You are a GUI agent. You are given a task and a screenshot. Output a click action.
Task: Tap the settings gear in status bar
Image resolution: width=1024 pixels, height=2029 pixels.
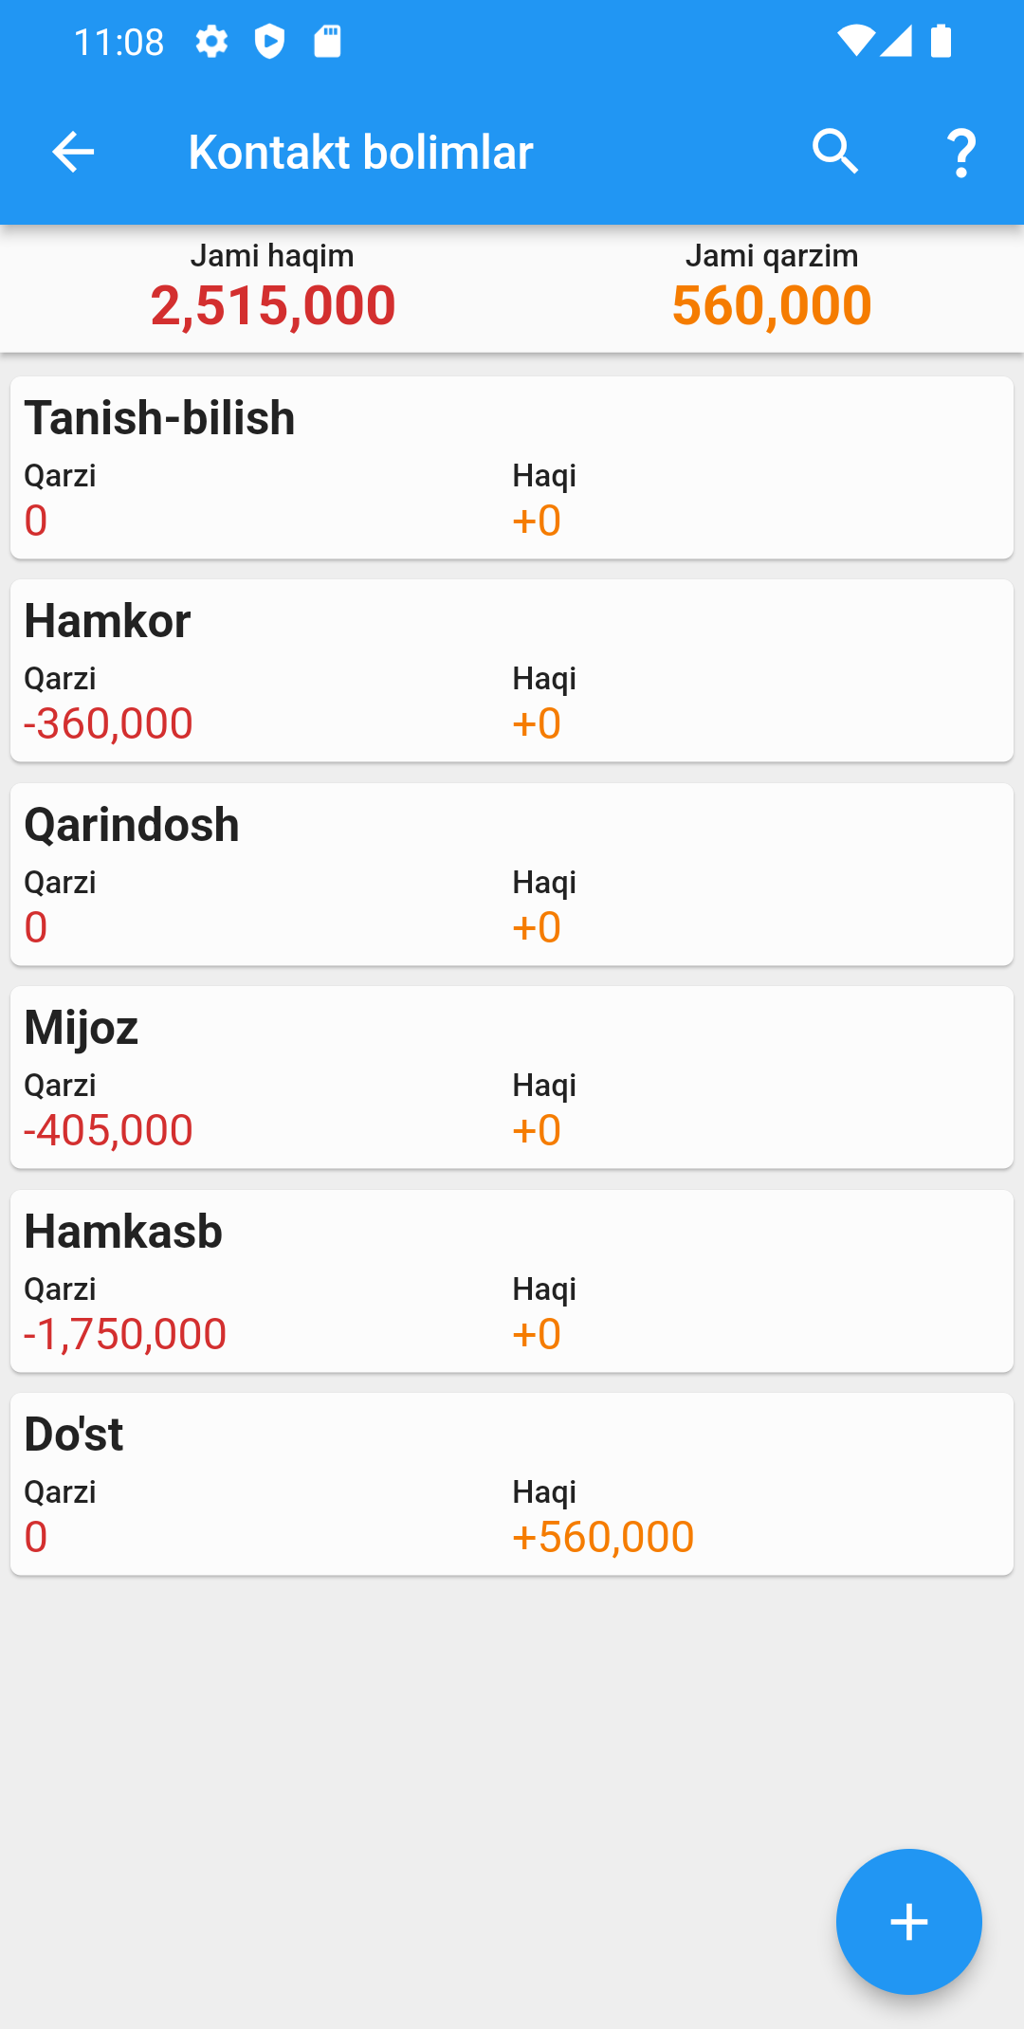click(x=211, y=42)
